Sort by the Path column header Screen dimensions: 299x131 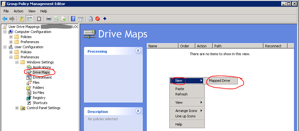tap(238, 46)
